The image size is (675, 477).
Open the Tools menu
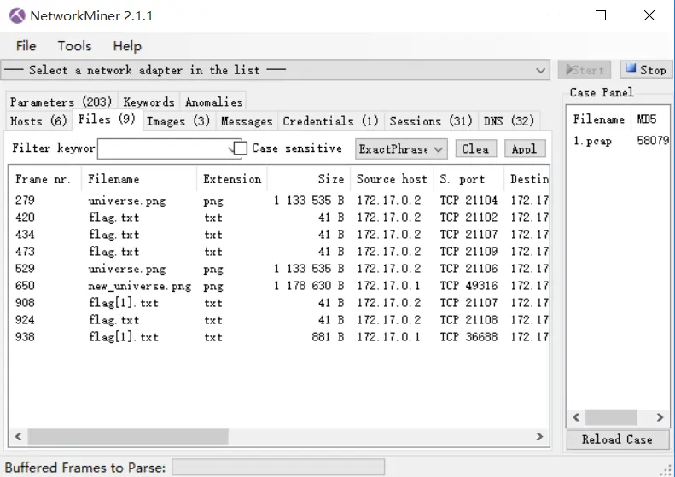click(74, 45)
